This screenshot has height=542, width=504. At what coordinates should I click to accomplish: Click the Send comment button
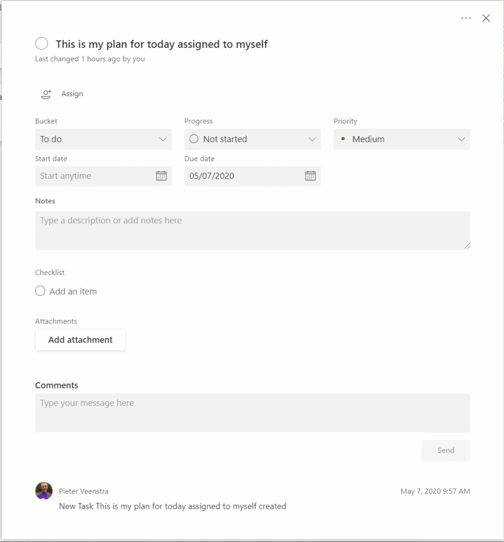pos(446,450)
